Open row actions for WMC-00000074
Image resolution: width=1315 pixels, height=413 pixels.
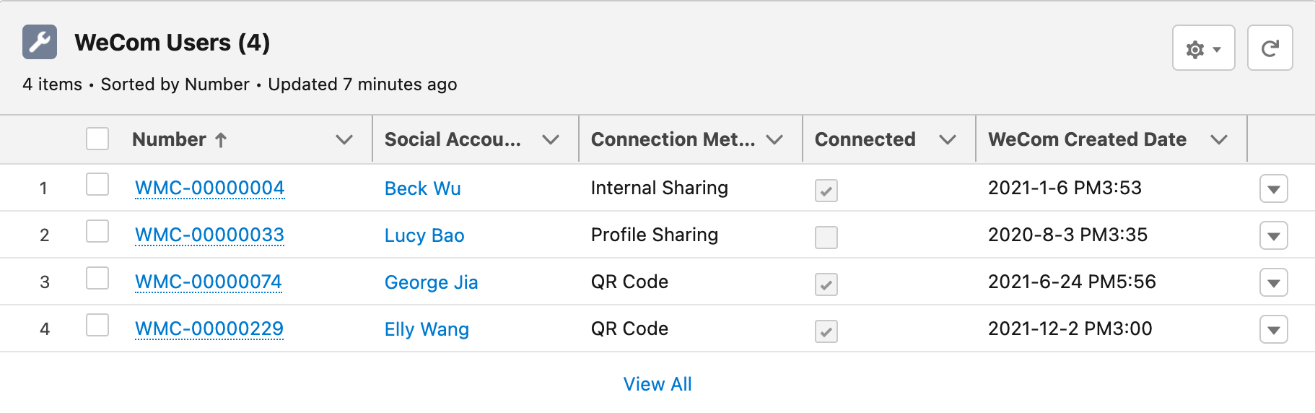[1274, 283]
